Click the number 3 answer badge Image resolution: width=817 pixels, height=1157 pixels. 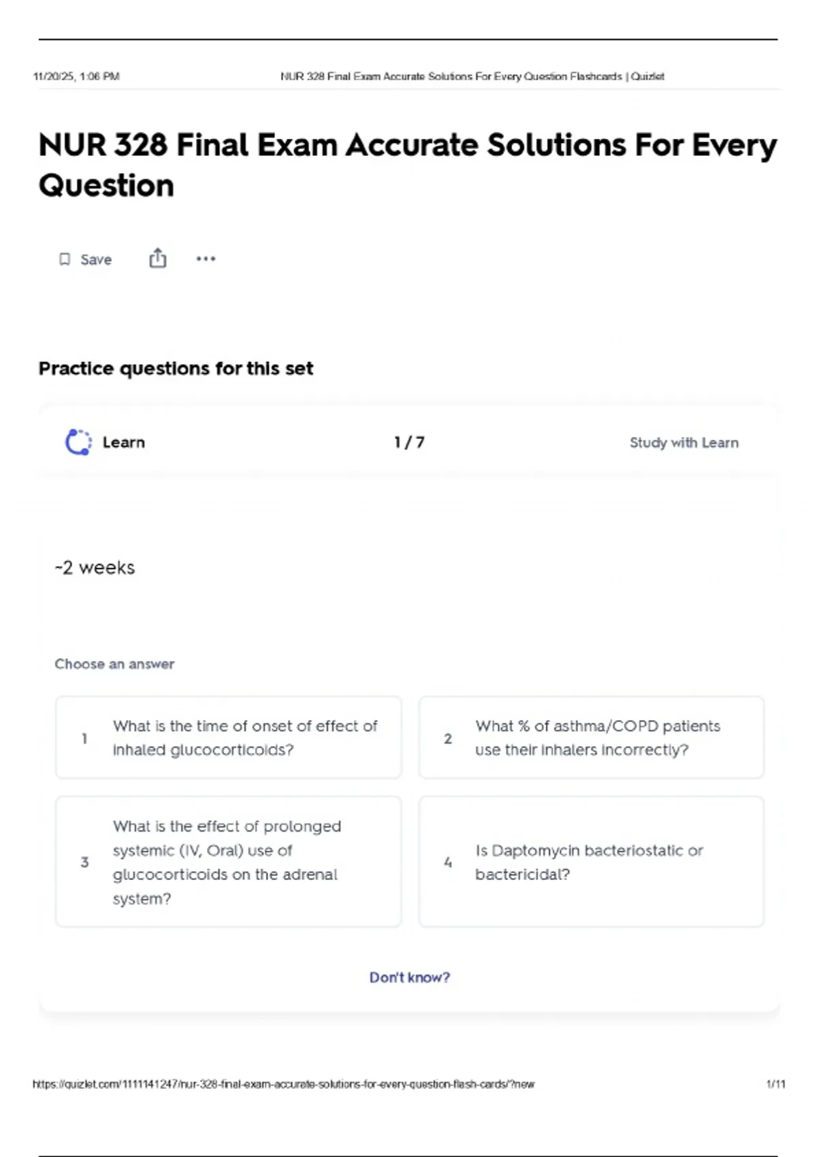click(x=84, y=862)
